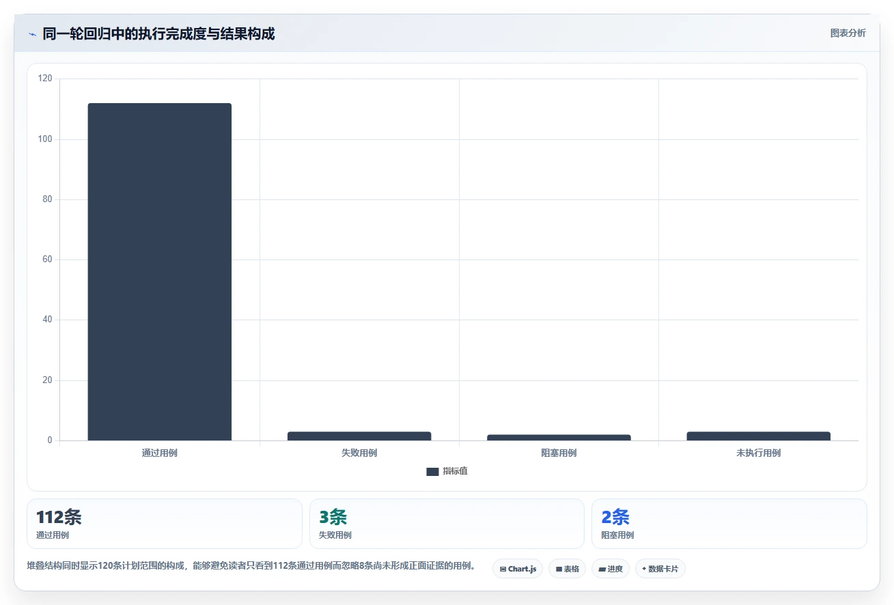Click the 图表分析 label in the header
This screenshot has width=894, height=605.
[848, 33]
